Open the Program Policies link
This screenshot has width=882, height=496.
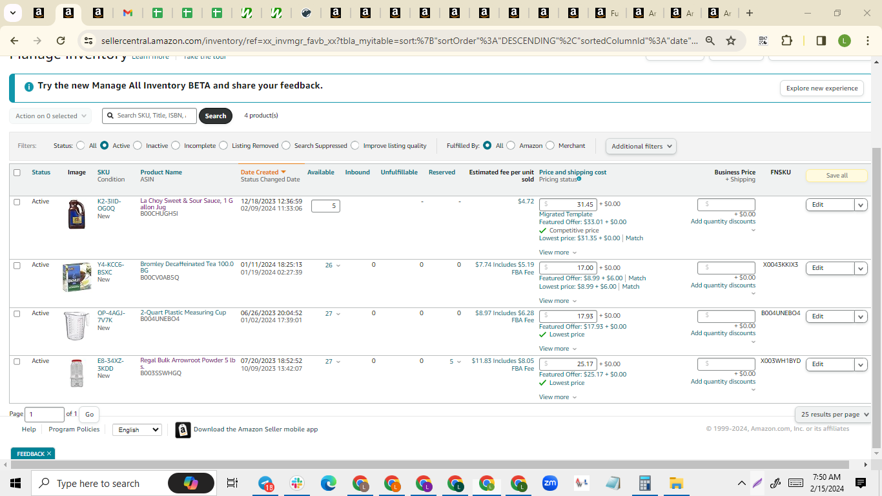(74, 429)
